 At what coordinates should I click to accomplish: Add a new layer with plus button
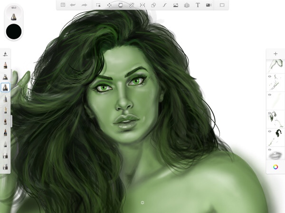coord(275,54)
